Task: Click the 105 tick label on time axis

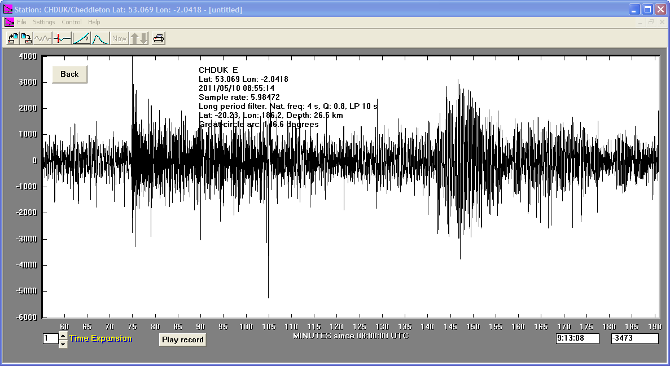Action: tap(269, 327)
